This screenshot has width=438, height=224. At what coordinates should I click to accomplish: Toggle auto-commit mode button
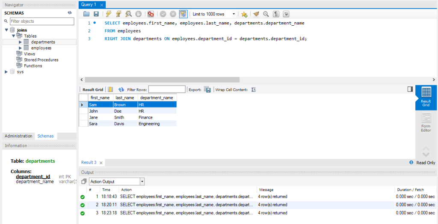tap(183, 14)
